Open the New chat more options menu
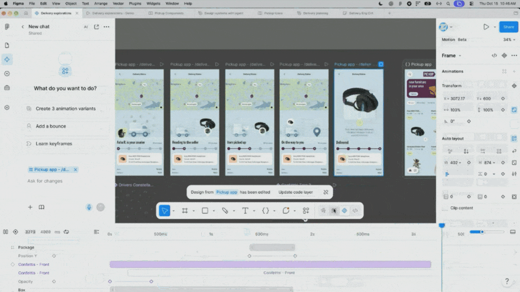Image resolution: width=520 pixels, height=292 pixels. [106, 27]
